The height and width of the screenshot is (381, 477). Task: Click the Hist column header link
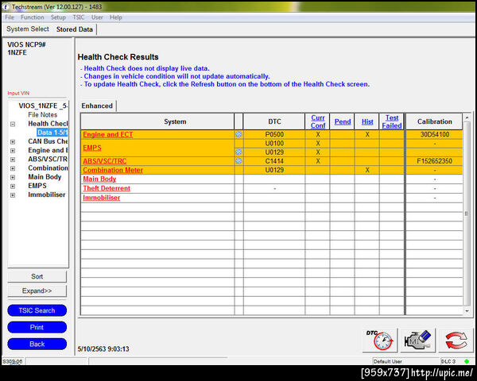point(367,121)
